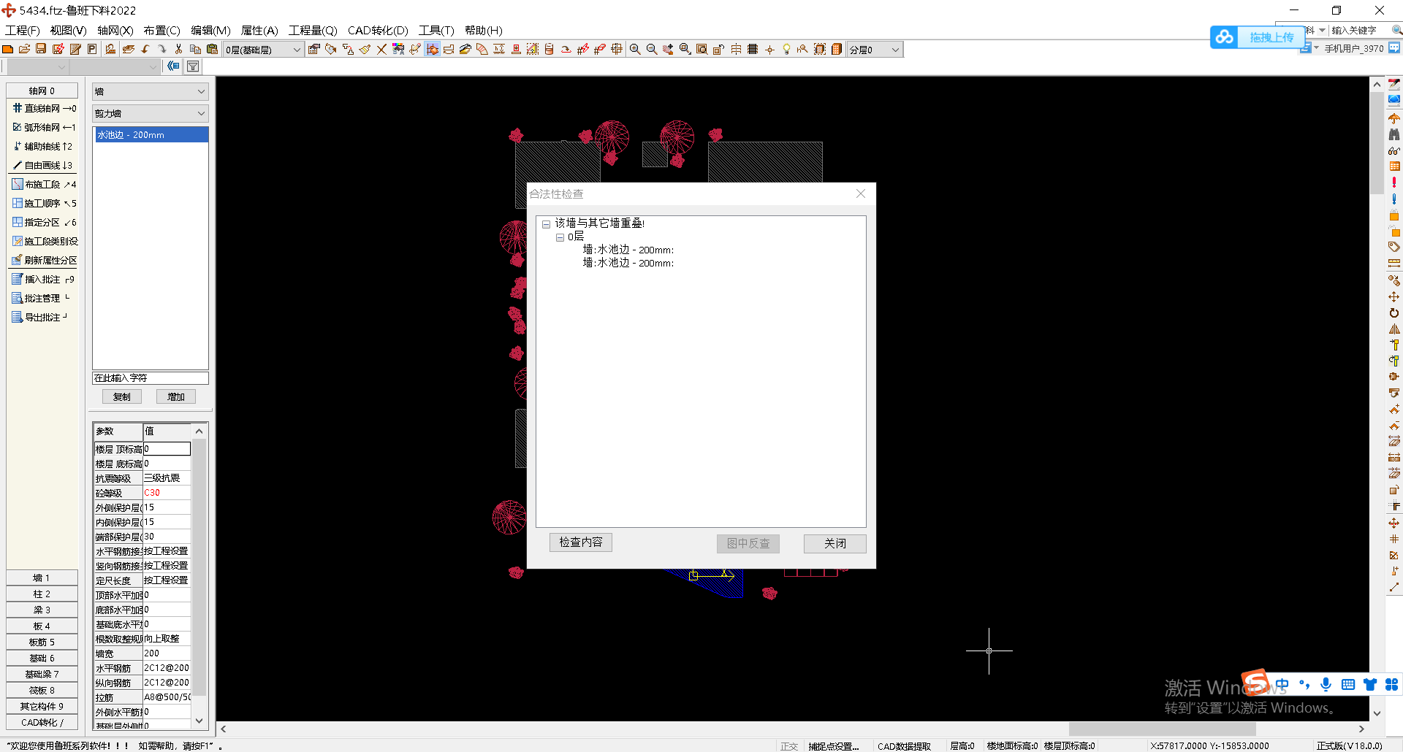The image size is (1403, 752).
Task: Click the scissors cut icon
Action: pyautogui.click(x=178, y=49)
